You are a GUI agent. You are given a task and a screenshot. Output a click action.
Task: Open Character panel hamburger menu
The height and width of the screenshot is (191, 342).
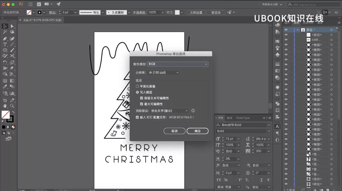pos(270,118)
